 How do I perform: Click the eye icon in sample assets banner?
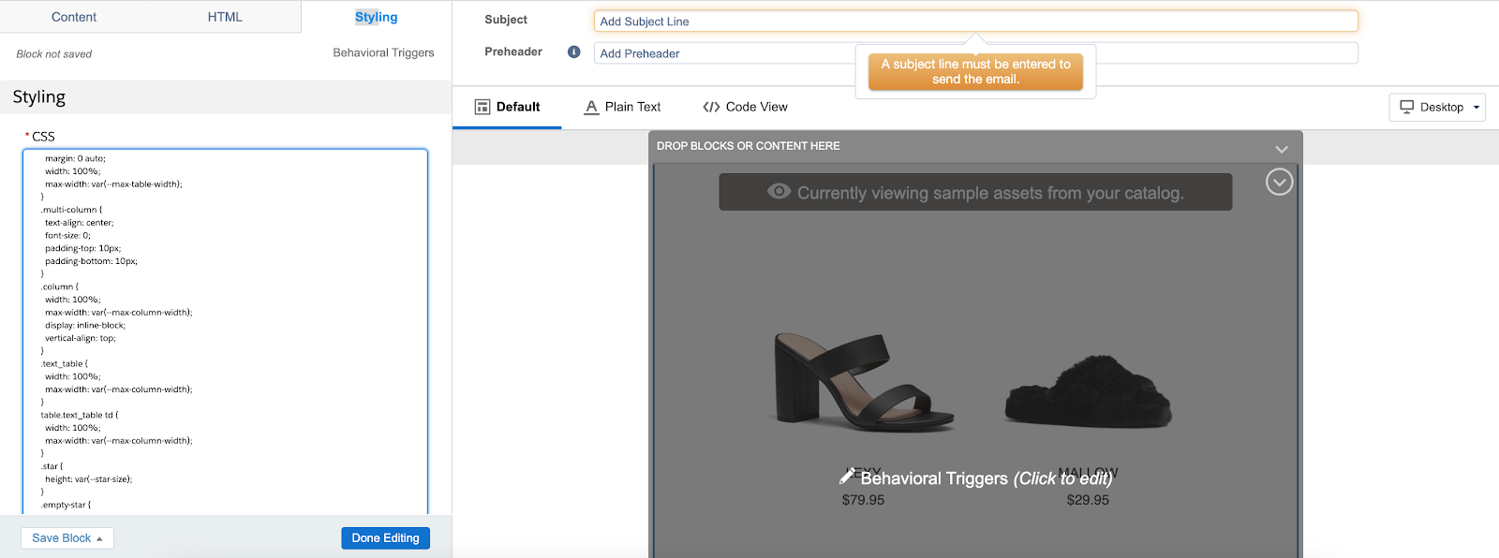(779, 192)
